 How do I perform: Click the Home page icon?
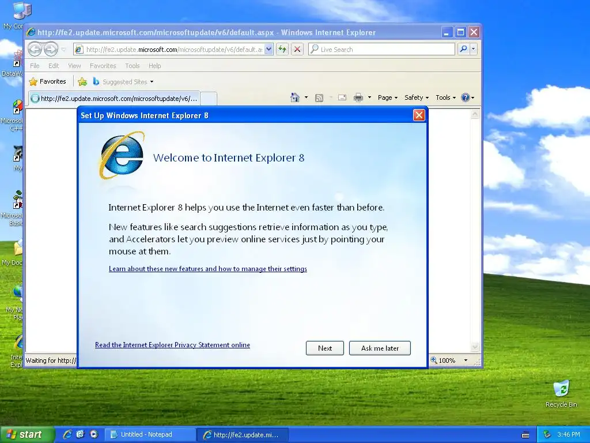click(x=295, y=97)
